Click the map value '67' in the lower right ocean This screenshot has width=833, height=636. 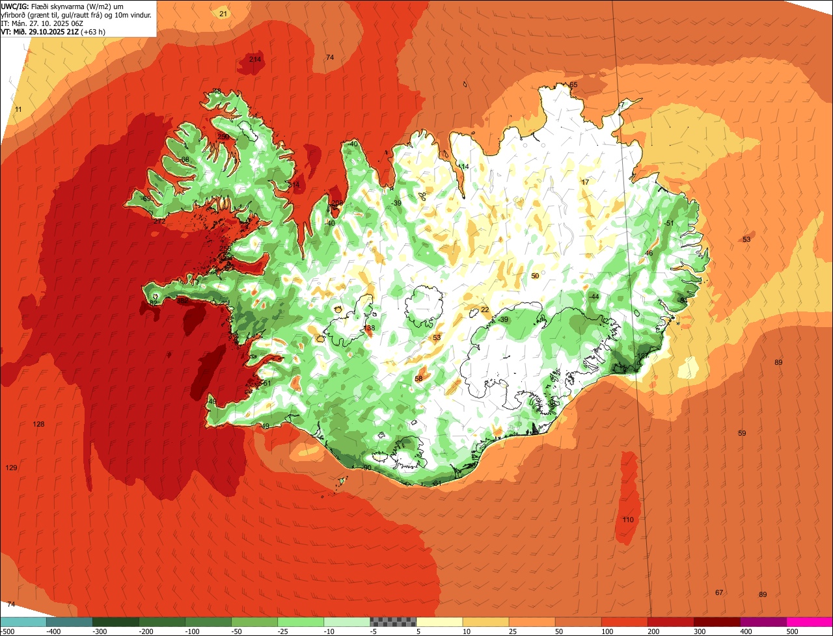(719, 592)
